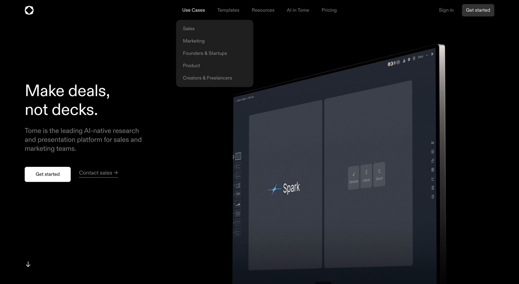The width and height of the screenshot is (519, 284).
Task: Open the Pricing page
Action: click(x=329, y=10)
